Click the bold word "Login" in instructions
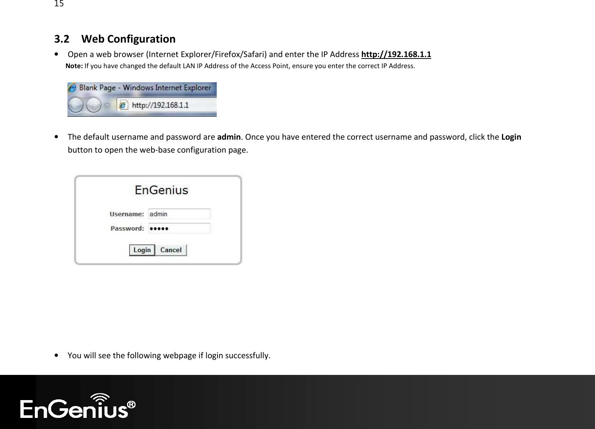 tap(511, 137)
